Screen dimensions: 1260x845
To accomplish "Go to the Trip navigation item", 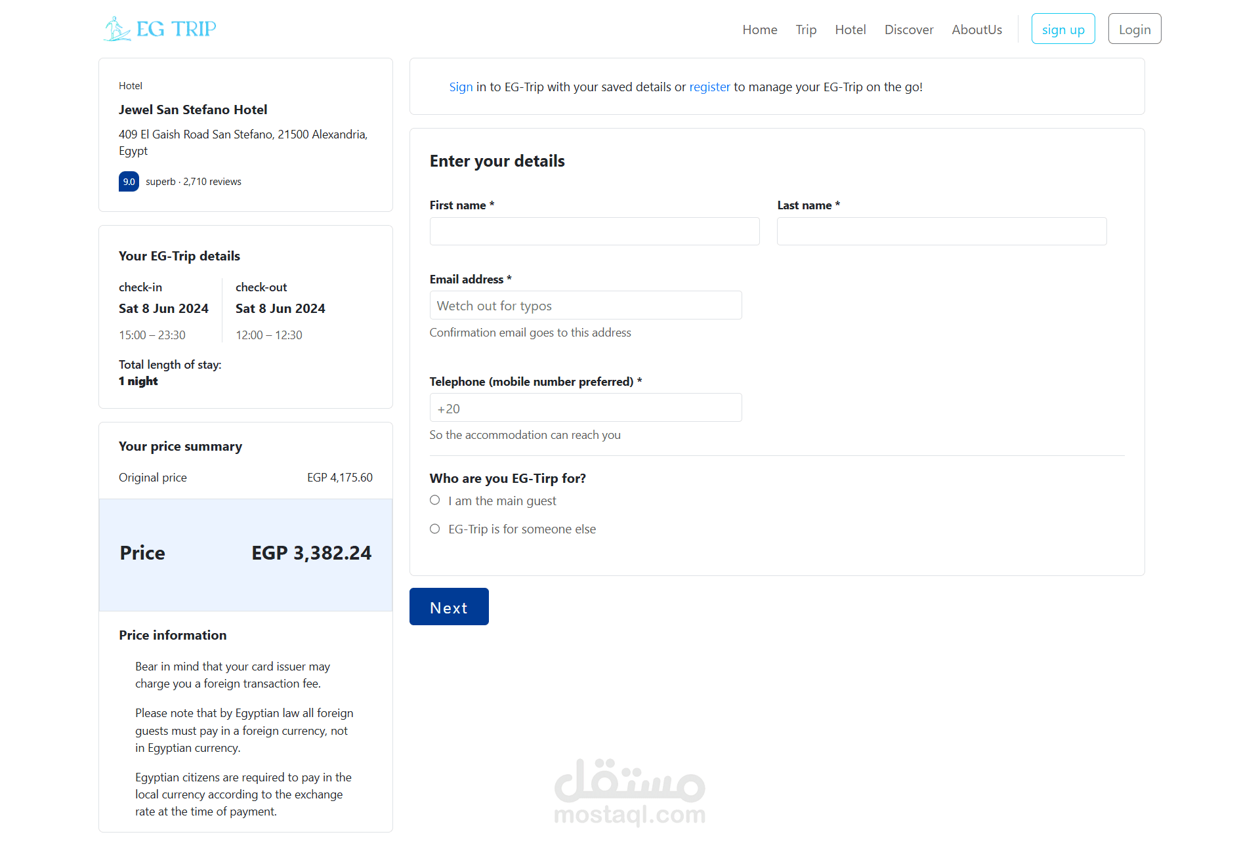I will [x=806, y=30].
